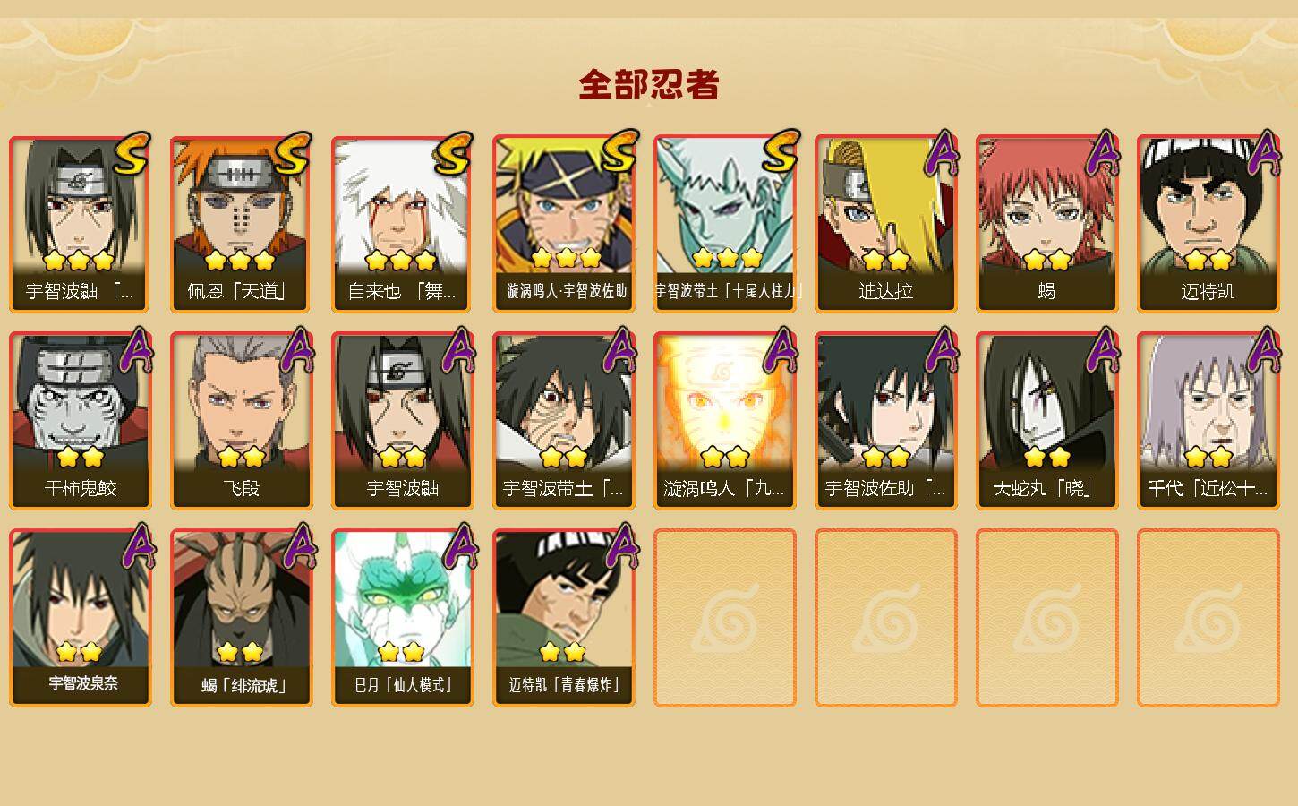Click the 全部忍者 heading
Image resolution: width=1298 pixels, height=806 pixels.
649,84
